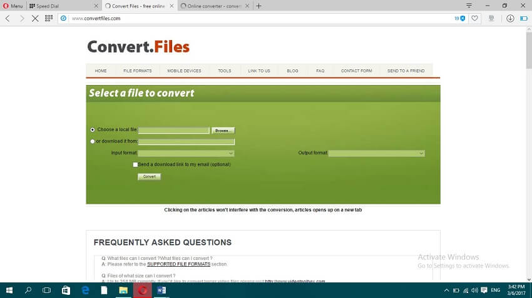532x298 pixels.
Task: Click the download URL input field
Action: point(187,142)
